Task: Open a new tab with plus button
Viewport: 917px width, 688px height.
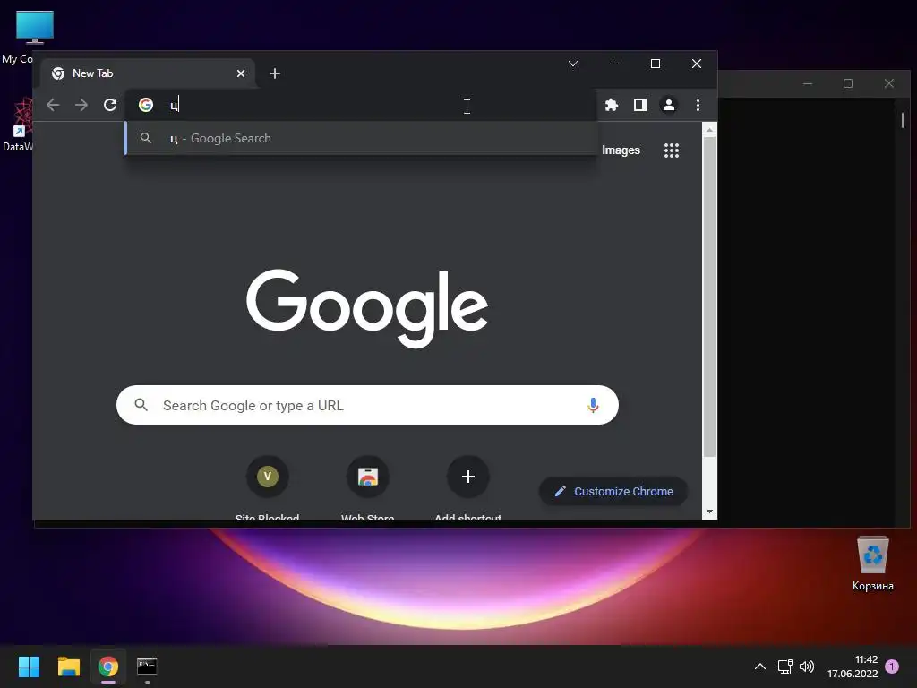Action: pyautogui.click(x=275, y=73)
